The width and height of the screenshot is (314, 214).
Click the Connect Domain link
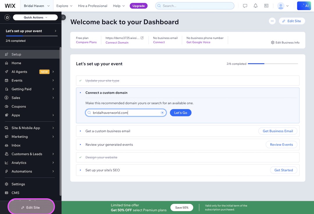(117, 42)
